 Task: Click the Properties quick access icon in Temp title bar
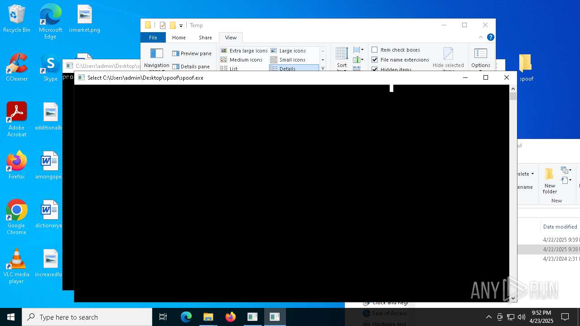(163, 25)
